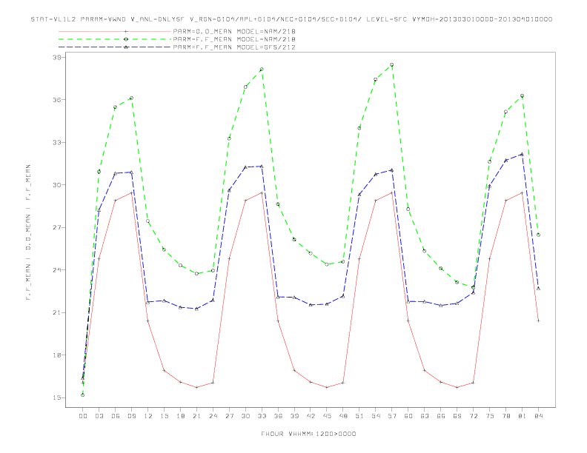This screenshot has width=587, height=453.
Task: Click x-axis forecast hour 39
Action: click(295, 416)
